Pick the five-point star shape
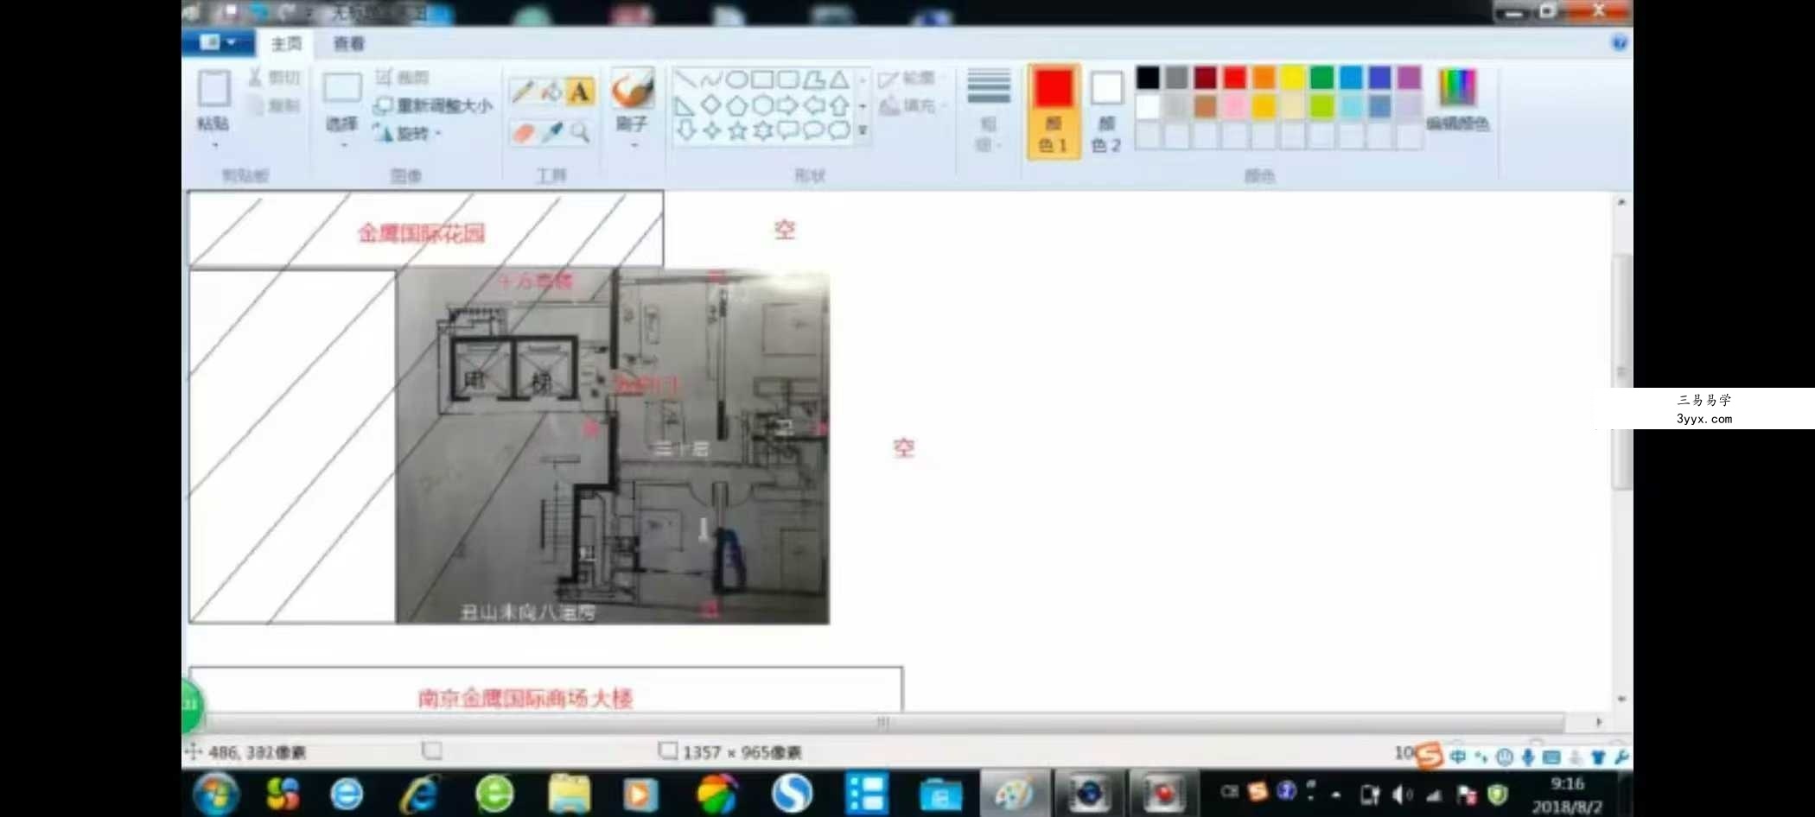The height and width of the screenshot is (817, 1815). point(736,130)
